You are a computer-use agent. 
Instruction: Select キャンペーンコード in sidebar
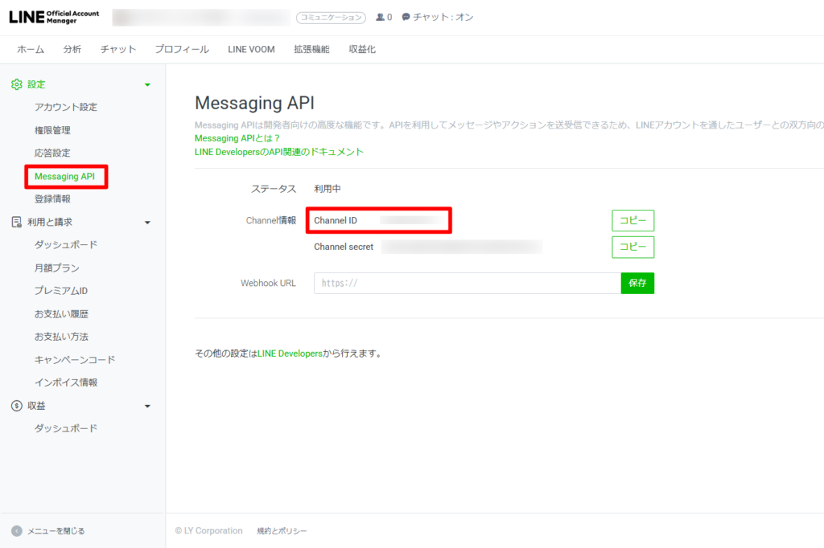tap(75, 359)
